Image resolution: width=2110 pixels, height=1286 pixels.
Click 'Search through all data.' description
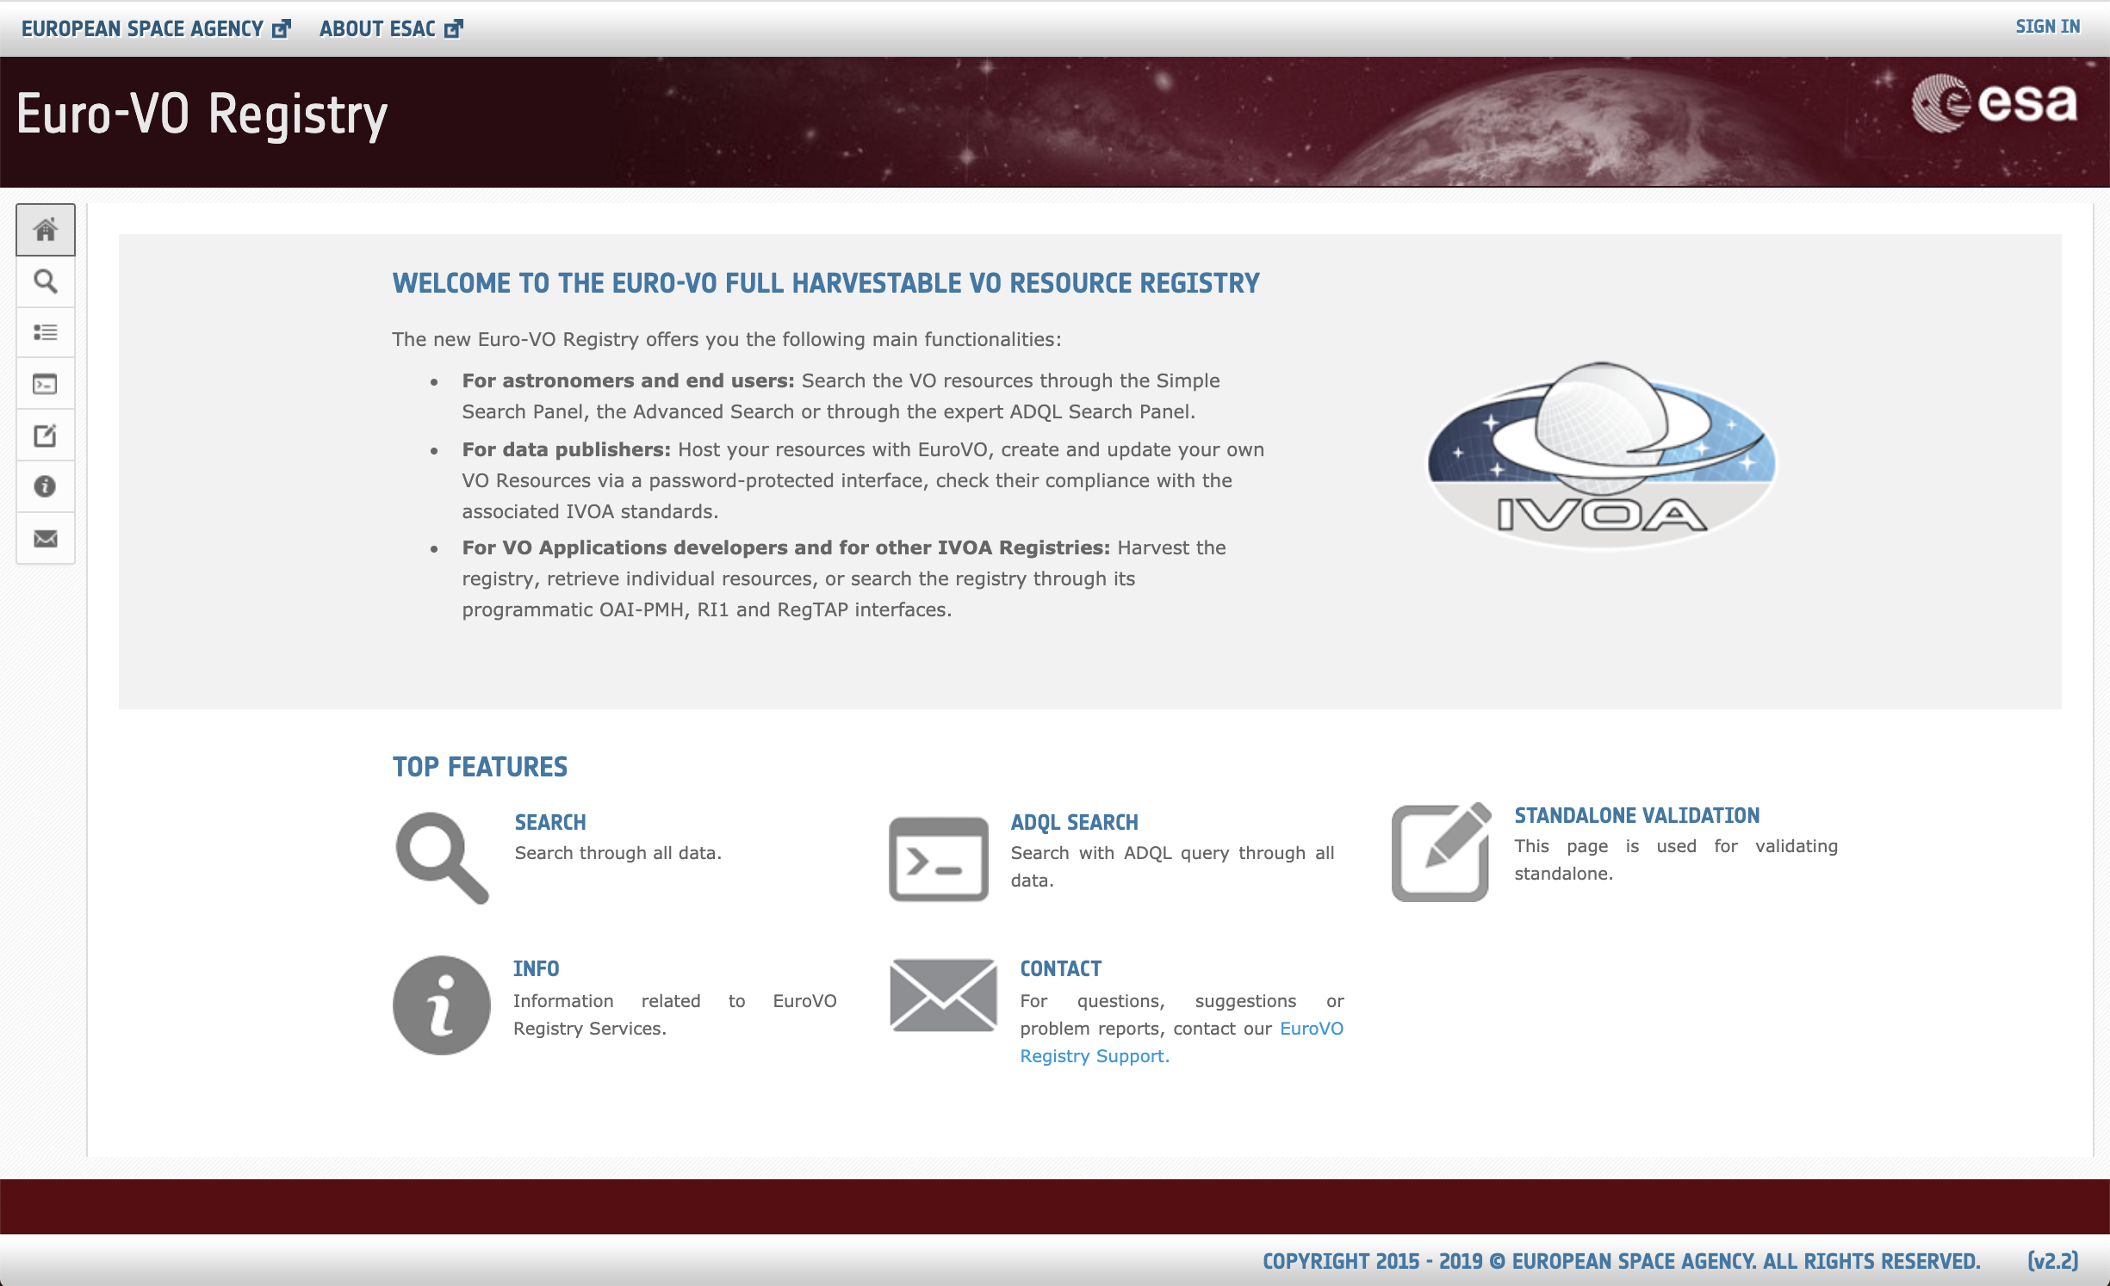[617, 853]
